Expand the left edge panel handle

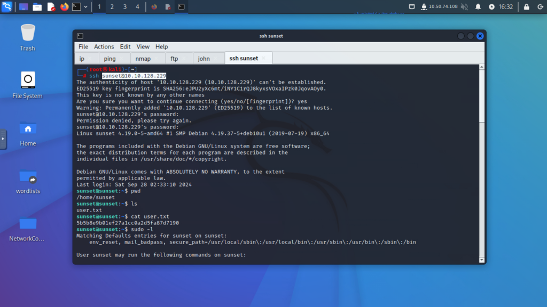(x=3, y=139)
